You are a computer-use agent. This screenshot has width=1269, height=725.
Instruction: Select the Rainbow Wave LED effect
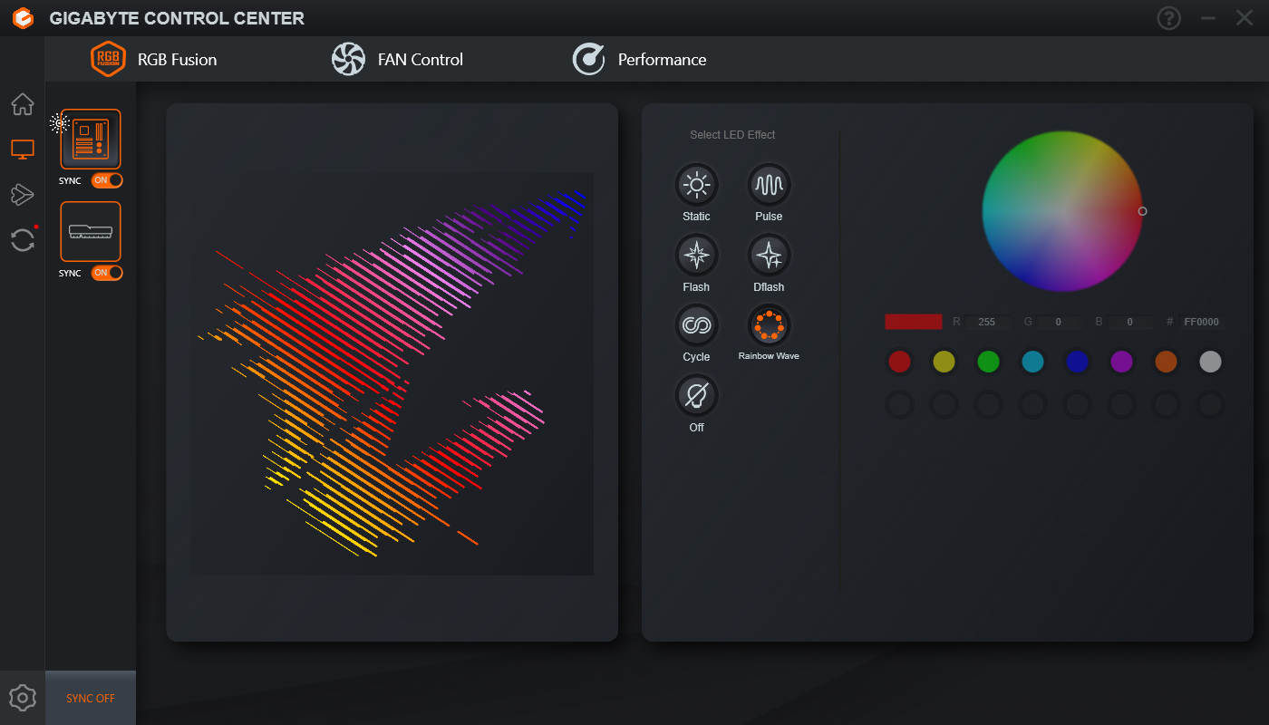pyautogui.click(x=769, y=325)
